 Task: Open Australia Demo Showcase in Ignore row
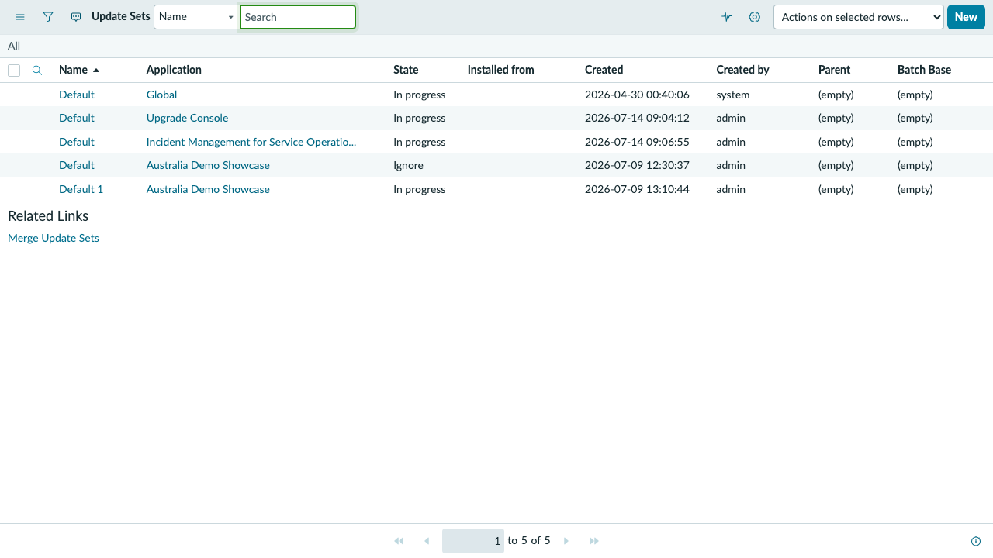coord(208,165)
